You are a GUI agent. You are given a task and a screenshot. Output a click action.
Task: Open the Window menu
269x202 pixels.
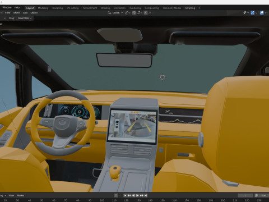[7, 7]
